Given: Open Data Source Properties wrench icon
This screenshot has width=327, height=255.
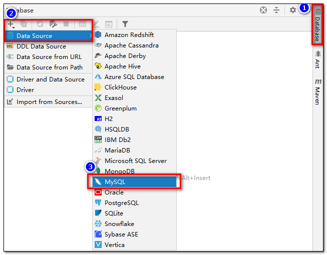Looking at the screenshot, I should coord(53,24).
